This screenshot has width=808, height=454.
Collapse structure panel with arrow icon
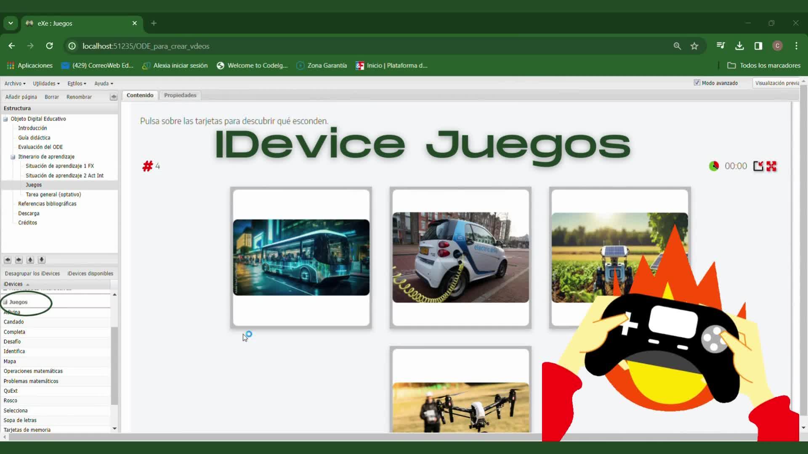tap(113, 97)
